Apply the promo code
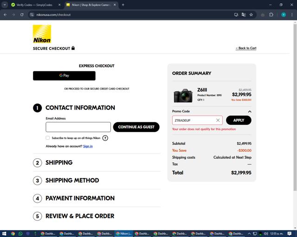 pos(239,120)
